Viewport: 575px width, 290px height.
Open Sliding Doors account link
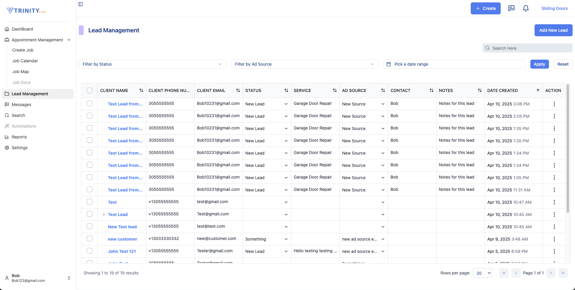554,8
